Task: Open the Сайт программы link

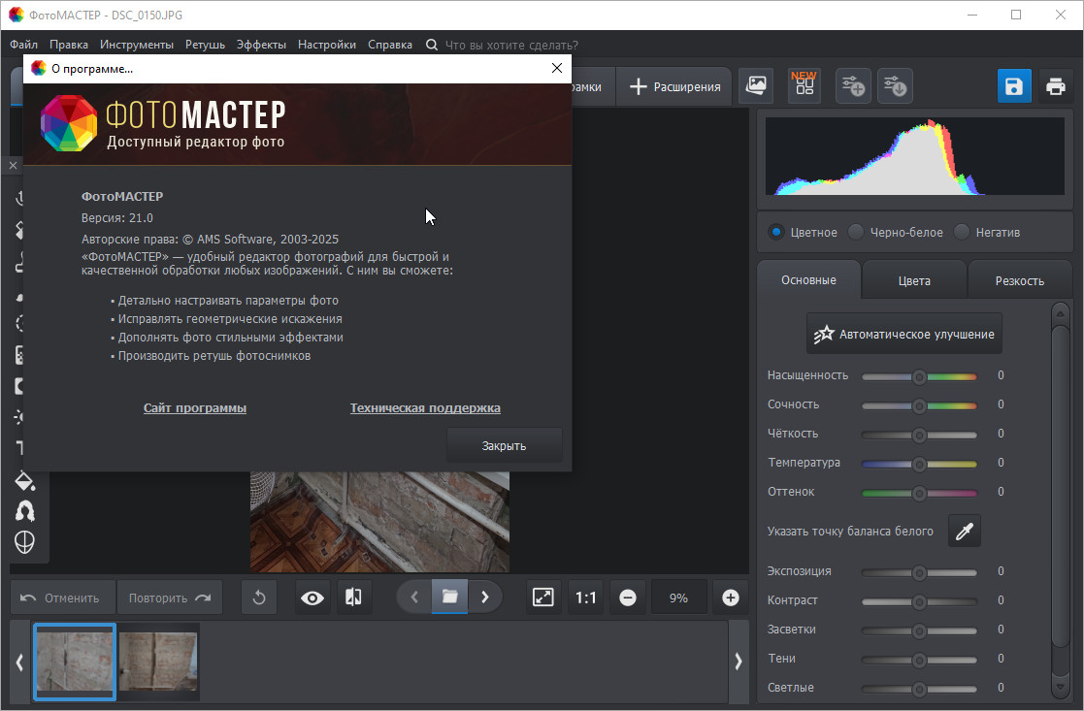Action: tap(195, 408)
